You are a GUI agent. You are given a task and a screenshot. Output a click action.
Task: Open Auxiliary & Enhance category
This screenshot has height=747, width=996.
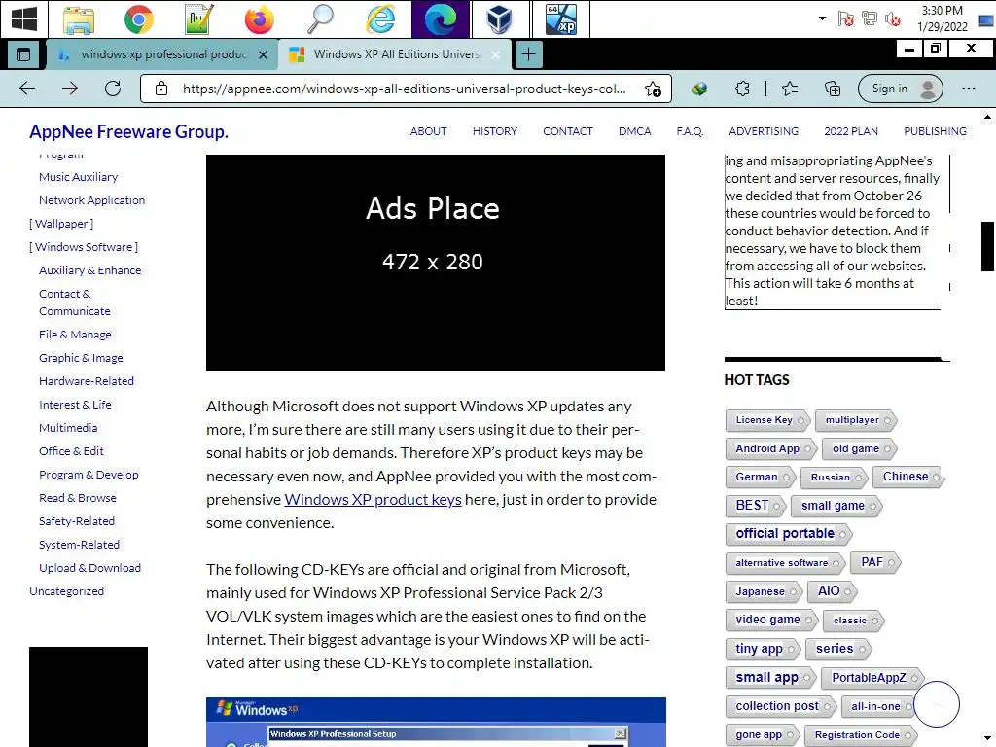click(90, 270)
